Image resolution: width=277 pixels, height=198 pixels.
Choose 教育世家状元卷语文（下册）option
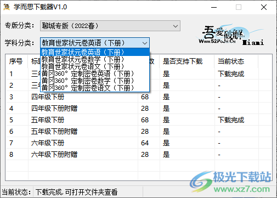pos(95,66)
